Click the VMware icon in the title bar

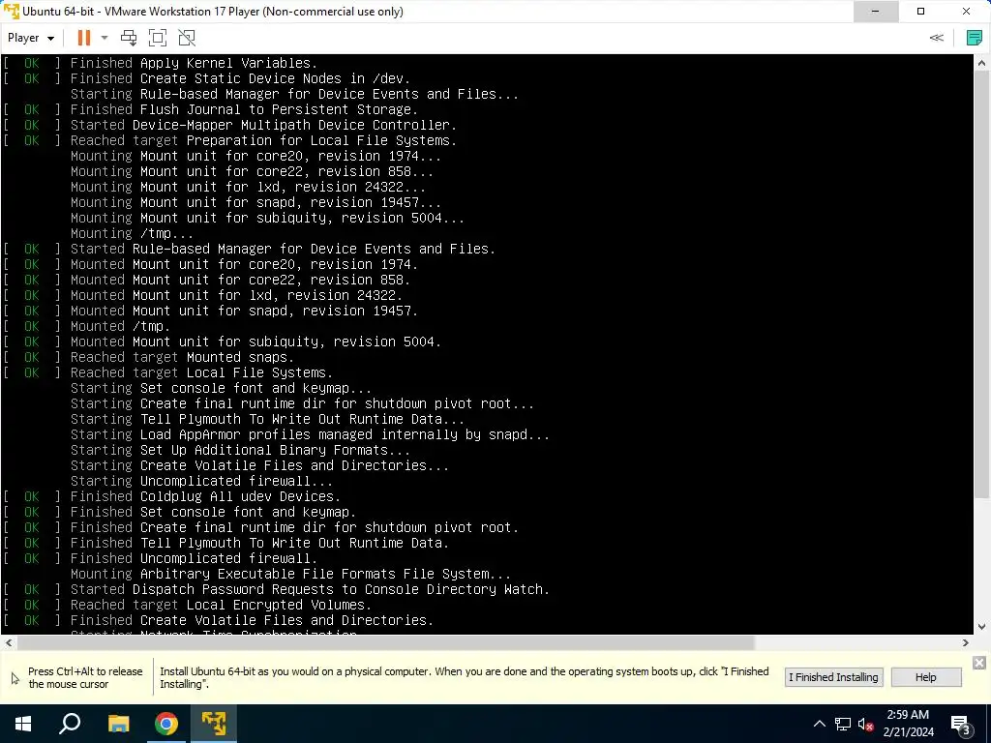(11, 12)
